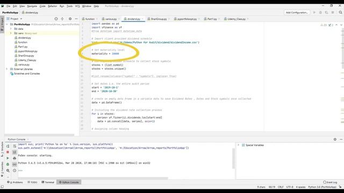
Task: Go to previous highlighted error arrow
Action: 336,25
